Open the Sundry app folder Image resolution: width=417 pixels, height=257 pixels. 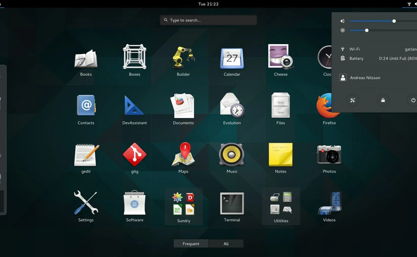184,206
